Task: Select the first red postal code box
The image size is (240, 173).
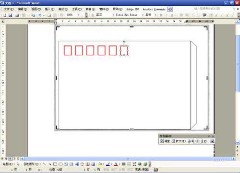Action: [x=68, y=50]
